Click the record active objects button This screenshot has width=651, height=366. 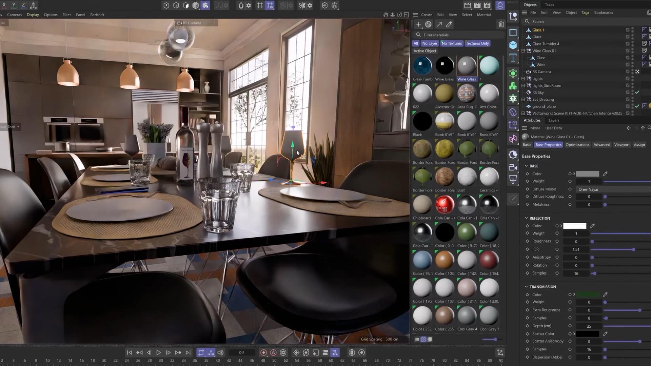pos(263,352)
